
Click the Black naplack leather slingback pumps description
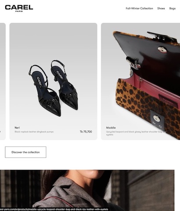tap(34, 132)
